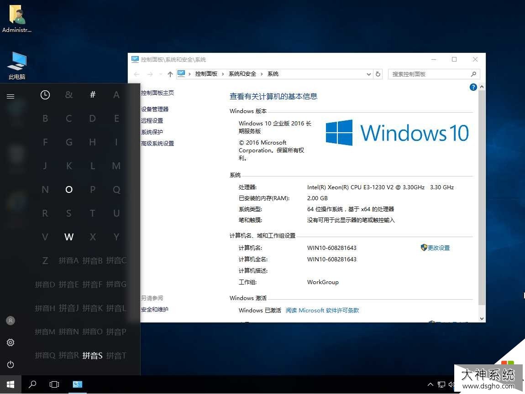Image resolution: width=525 pixels, height=394 pixels.
Task: Open the user account icon in Start
Action: [10, 321]
